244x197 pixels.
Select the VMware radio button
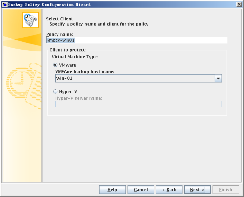(x=55, y=65)
